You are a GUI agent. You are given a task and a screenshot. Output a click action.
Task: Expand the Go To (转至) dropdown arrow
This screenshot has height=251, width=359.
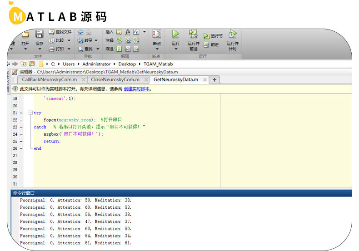tap(96, 40)
